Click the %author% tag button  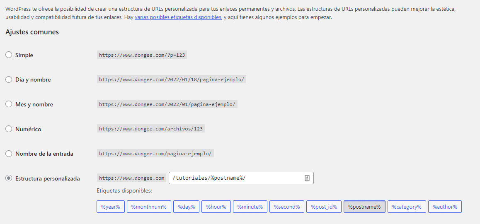click(x=445, y=207)
